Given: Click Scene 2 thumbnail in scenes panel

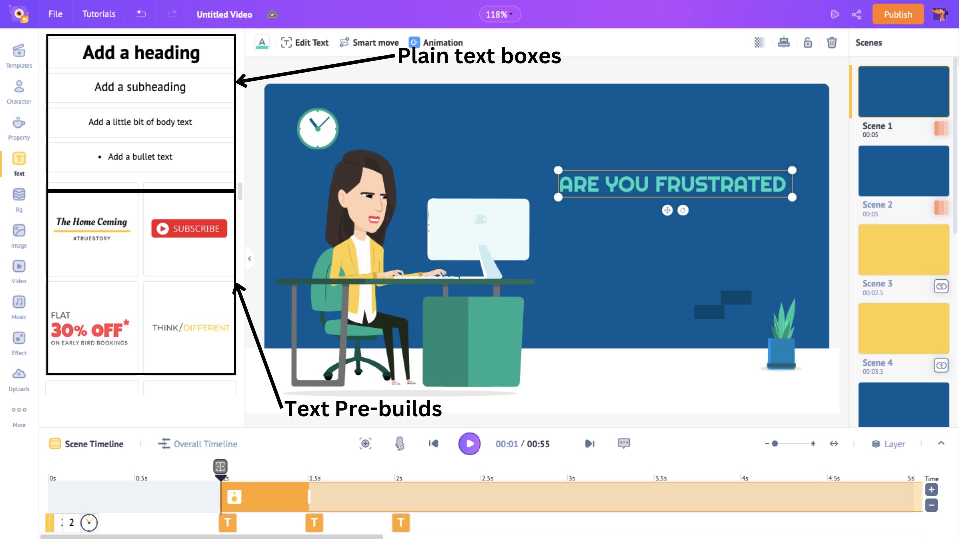Looking at the screenshot, I should pos(903,171).
